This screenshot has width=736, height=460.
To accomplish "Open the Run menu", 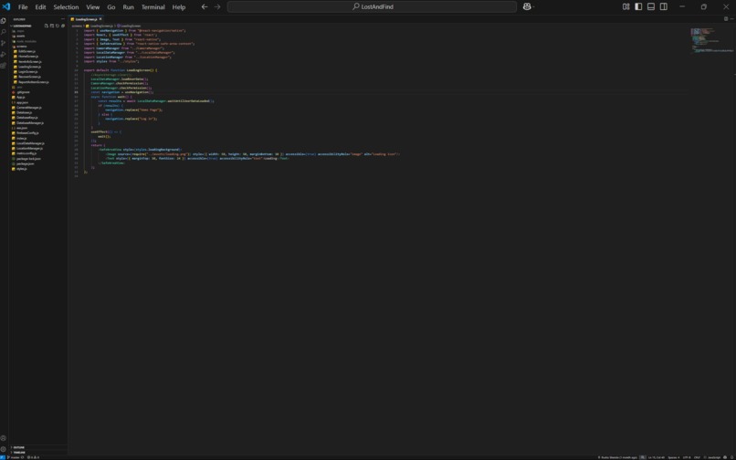I will [x=128, y=7].
